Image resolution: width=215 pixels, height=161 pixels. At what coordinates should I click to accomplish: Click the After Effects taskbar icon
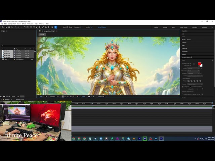(x=161, y=139)
